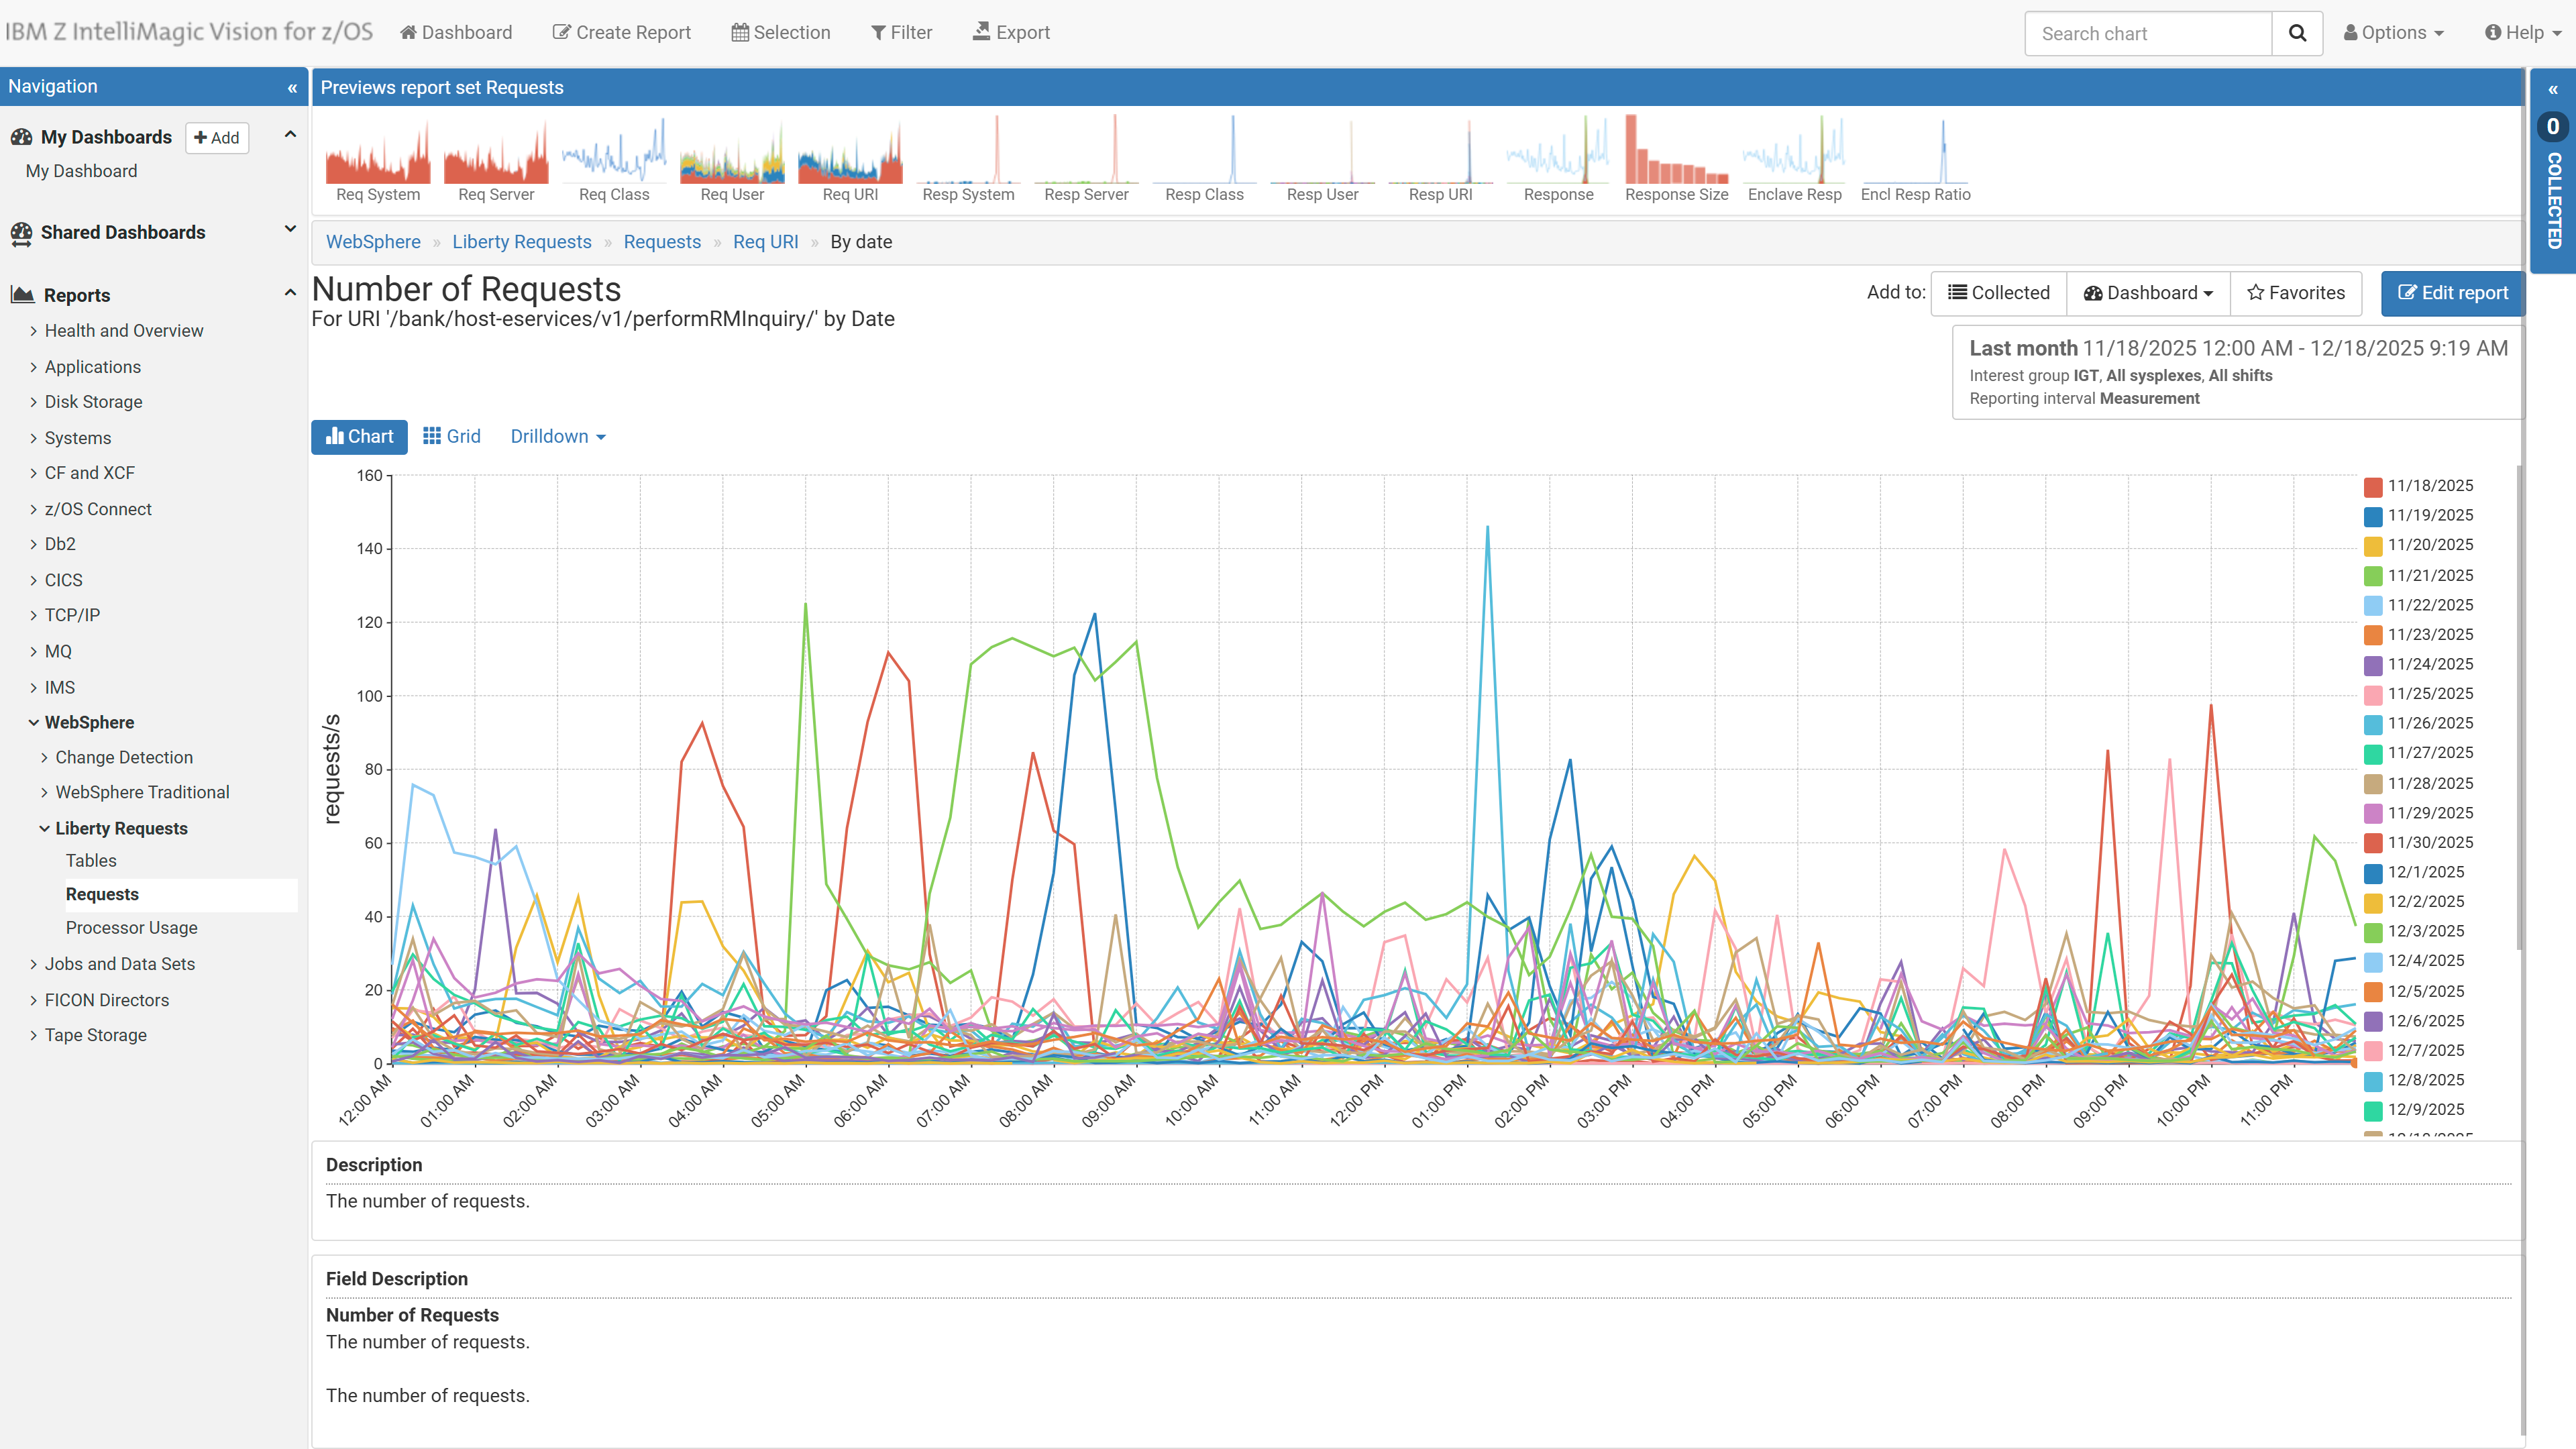Viewport: 2576px width, 1449px height.
Task: Open the Req User preview thumbnail
Action: [732, 160]
